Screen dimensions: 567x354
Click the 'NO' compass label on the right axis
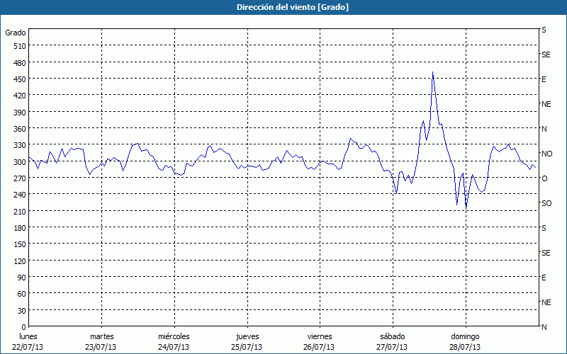[546, 154]
